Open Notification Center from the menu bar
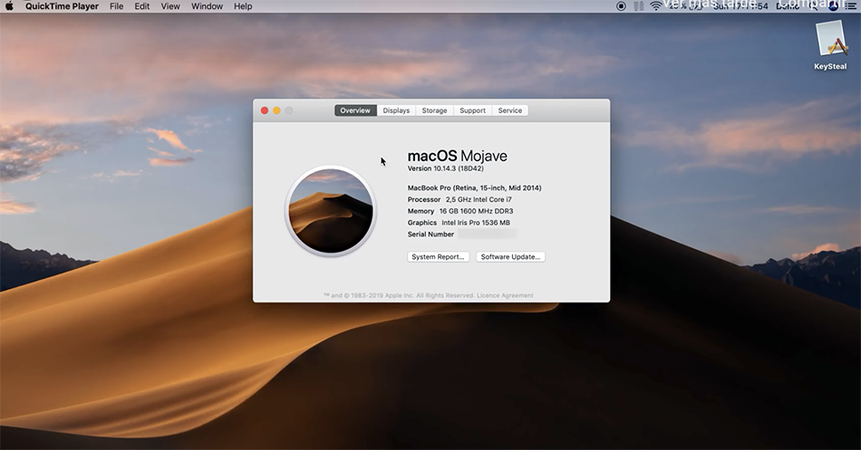The image size is (861, 450). tap(850, 6)
